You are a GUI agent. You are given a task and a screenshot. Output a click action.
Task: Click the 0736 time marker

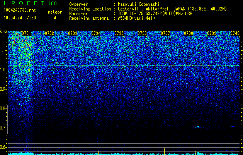142,33
